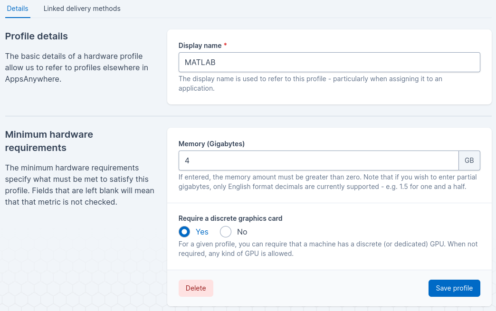Click the minimum hardware requirements description paragraph
Screen dimensions: 496x311
[79, 185]
